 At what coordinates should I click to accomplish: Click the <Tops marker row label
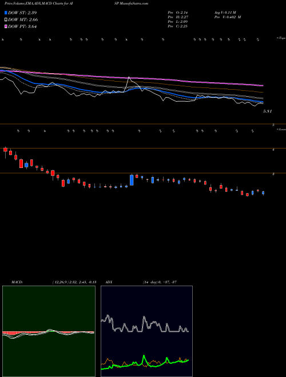(x=281, y=38)
